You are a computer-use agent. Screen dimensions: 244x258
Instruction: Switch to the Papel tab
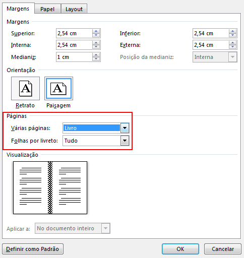[x=47, y=9]
